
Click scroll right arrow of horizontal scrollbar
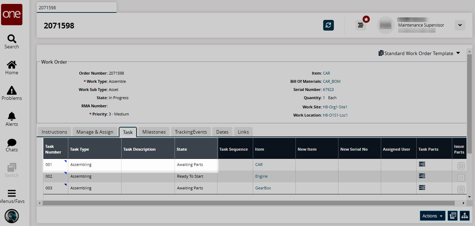pyautogui.click(x=463, y=203)
